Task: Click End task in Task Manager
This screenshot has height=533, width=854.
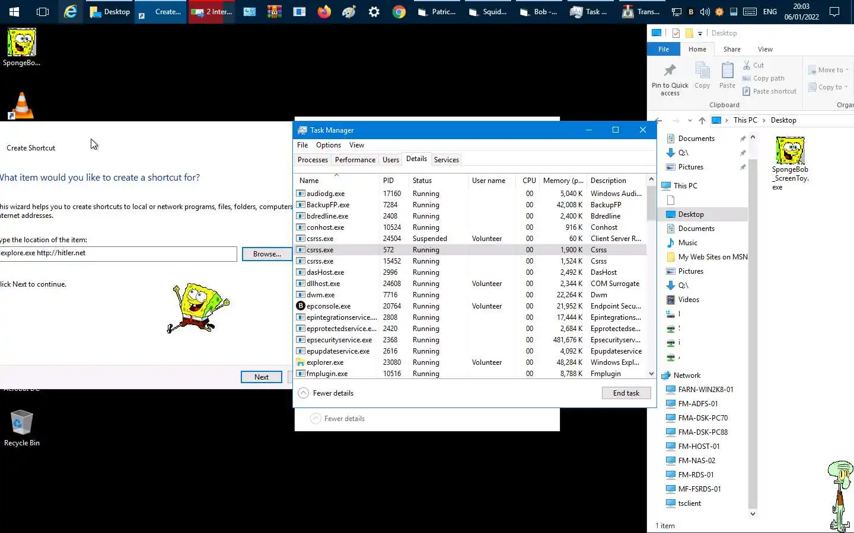Action: (626, 393)
